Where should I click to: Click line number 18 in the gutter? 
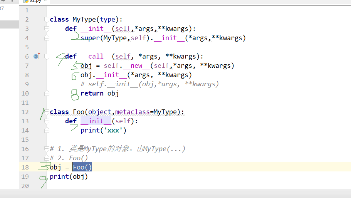25,167
